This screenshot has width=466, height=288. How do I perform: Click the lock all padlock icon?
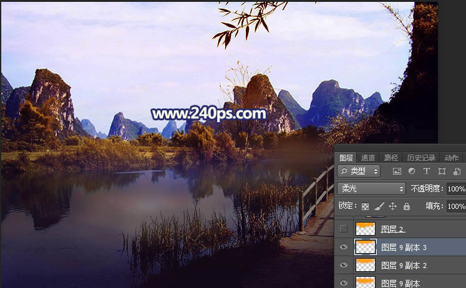[407, 206]
